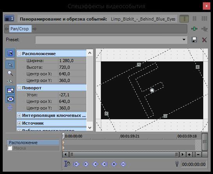Select the Pan/Crop chain tab

(x=20, y=29)
